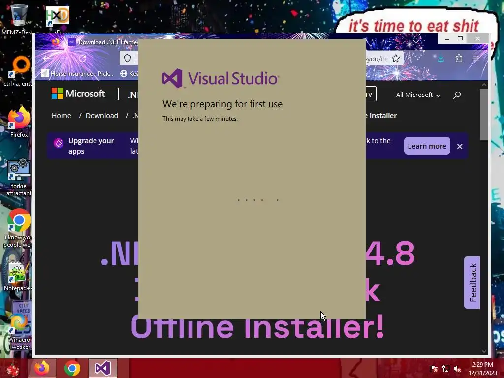Click the 'This may take a few minutes.' text

coord(200,119)
